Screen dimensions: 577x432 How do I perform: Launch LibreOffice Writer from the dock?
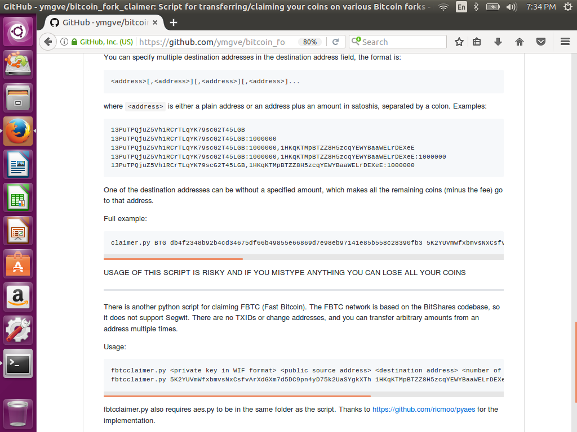coord(18,164)
